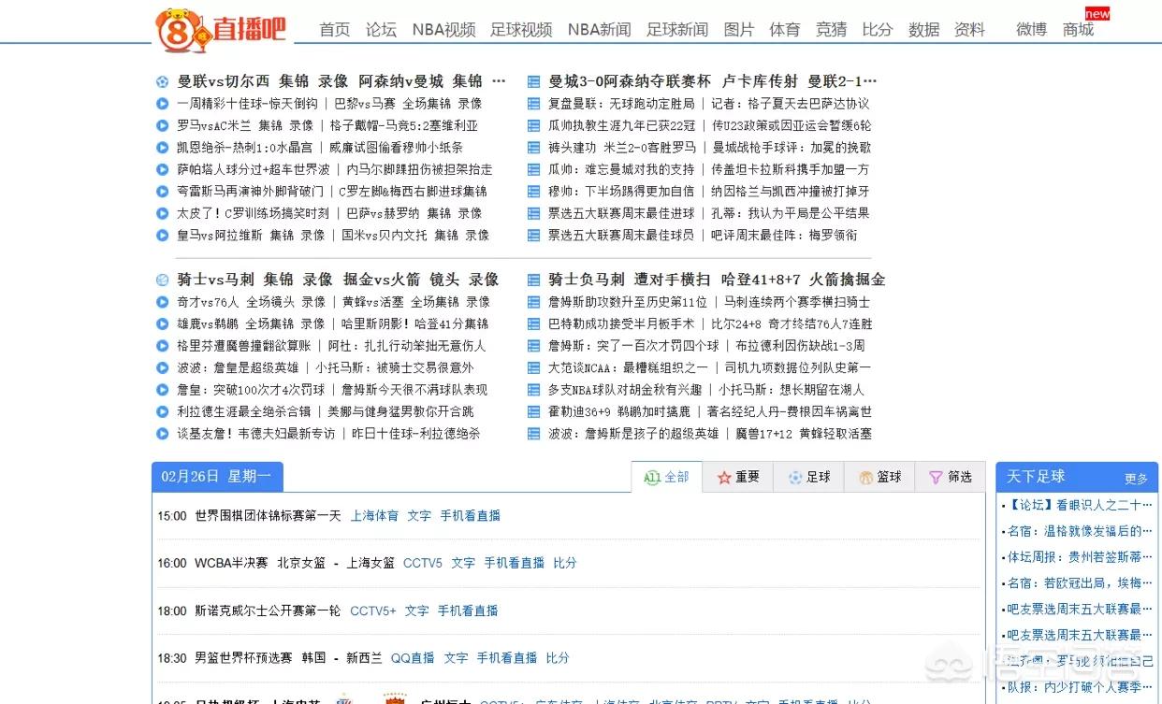
Task: Click play icon beside 一周精彩十佳球
Action: [163, 104]
